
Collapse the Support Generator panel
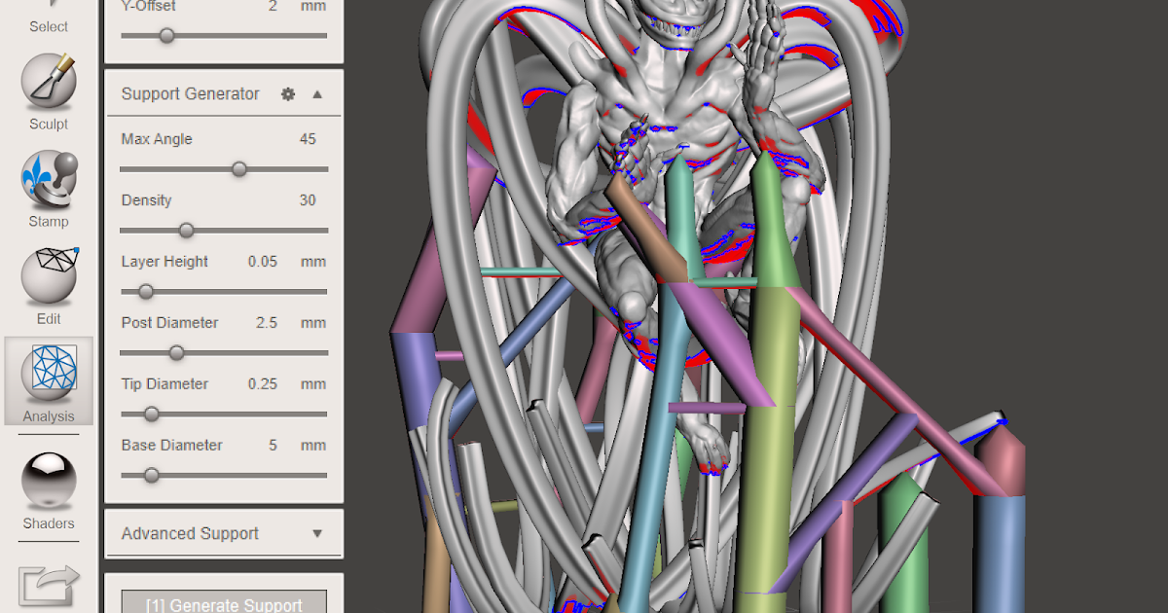click(x=316, y=94)
